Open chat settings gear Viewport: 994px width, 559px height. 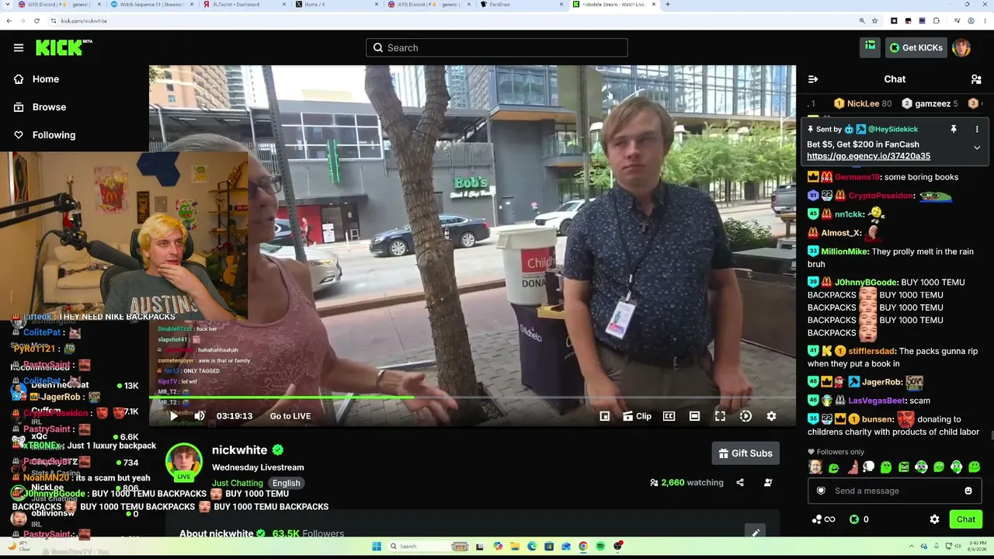(934, 519)
